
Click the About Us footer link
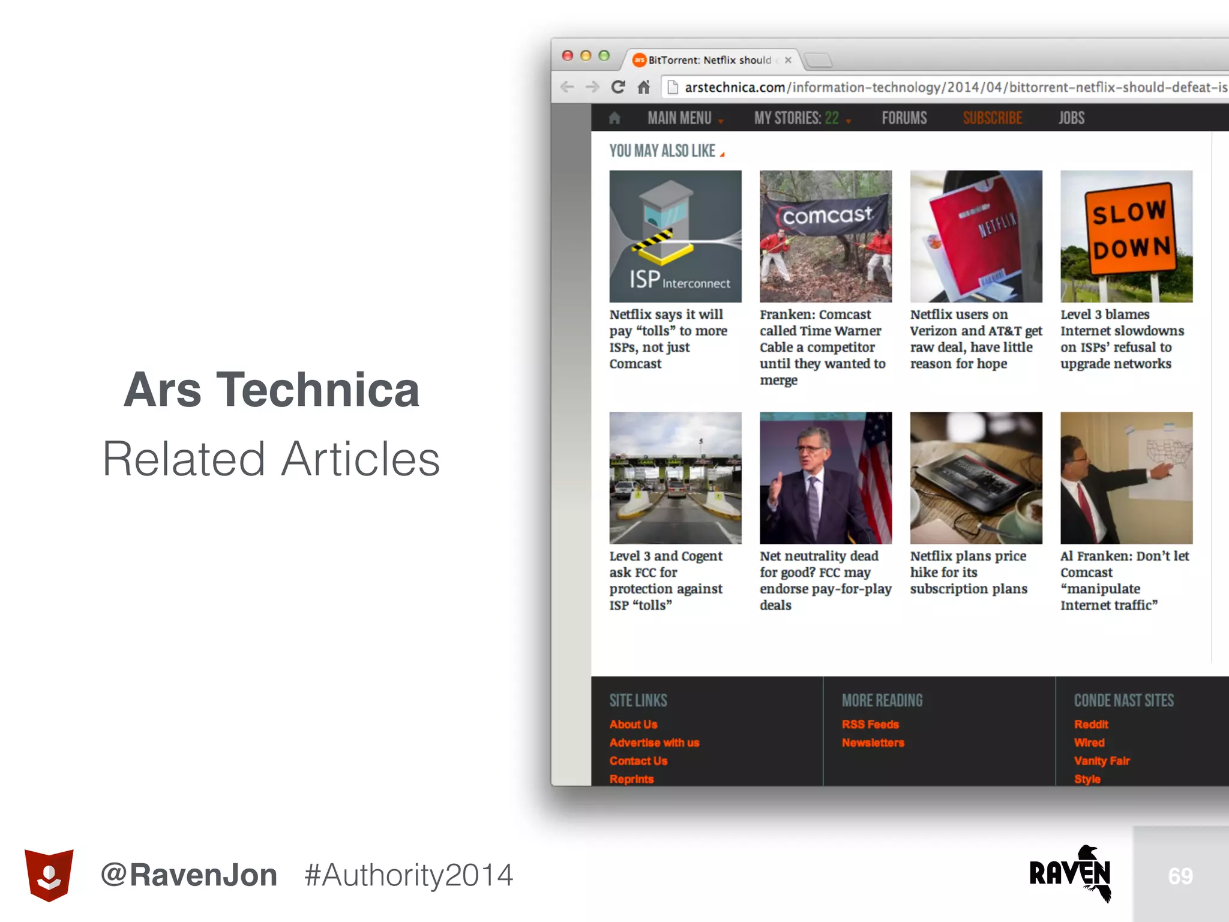click(633, 725)
